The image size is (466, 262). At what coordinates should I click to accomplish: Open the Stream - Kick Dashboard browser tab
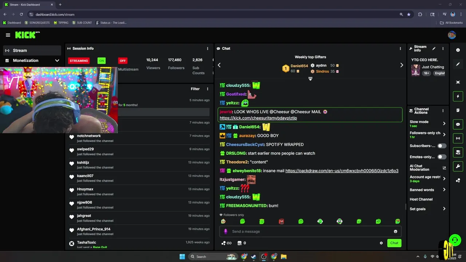point(29,5)
